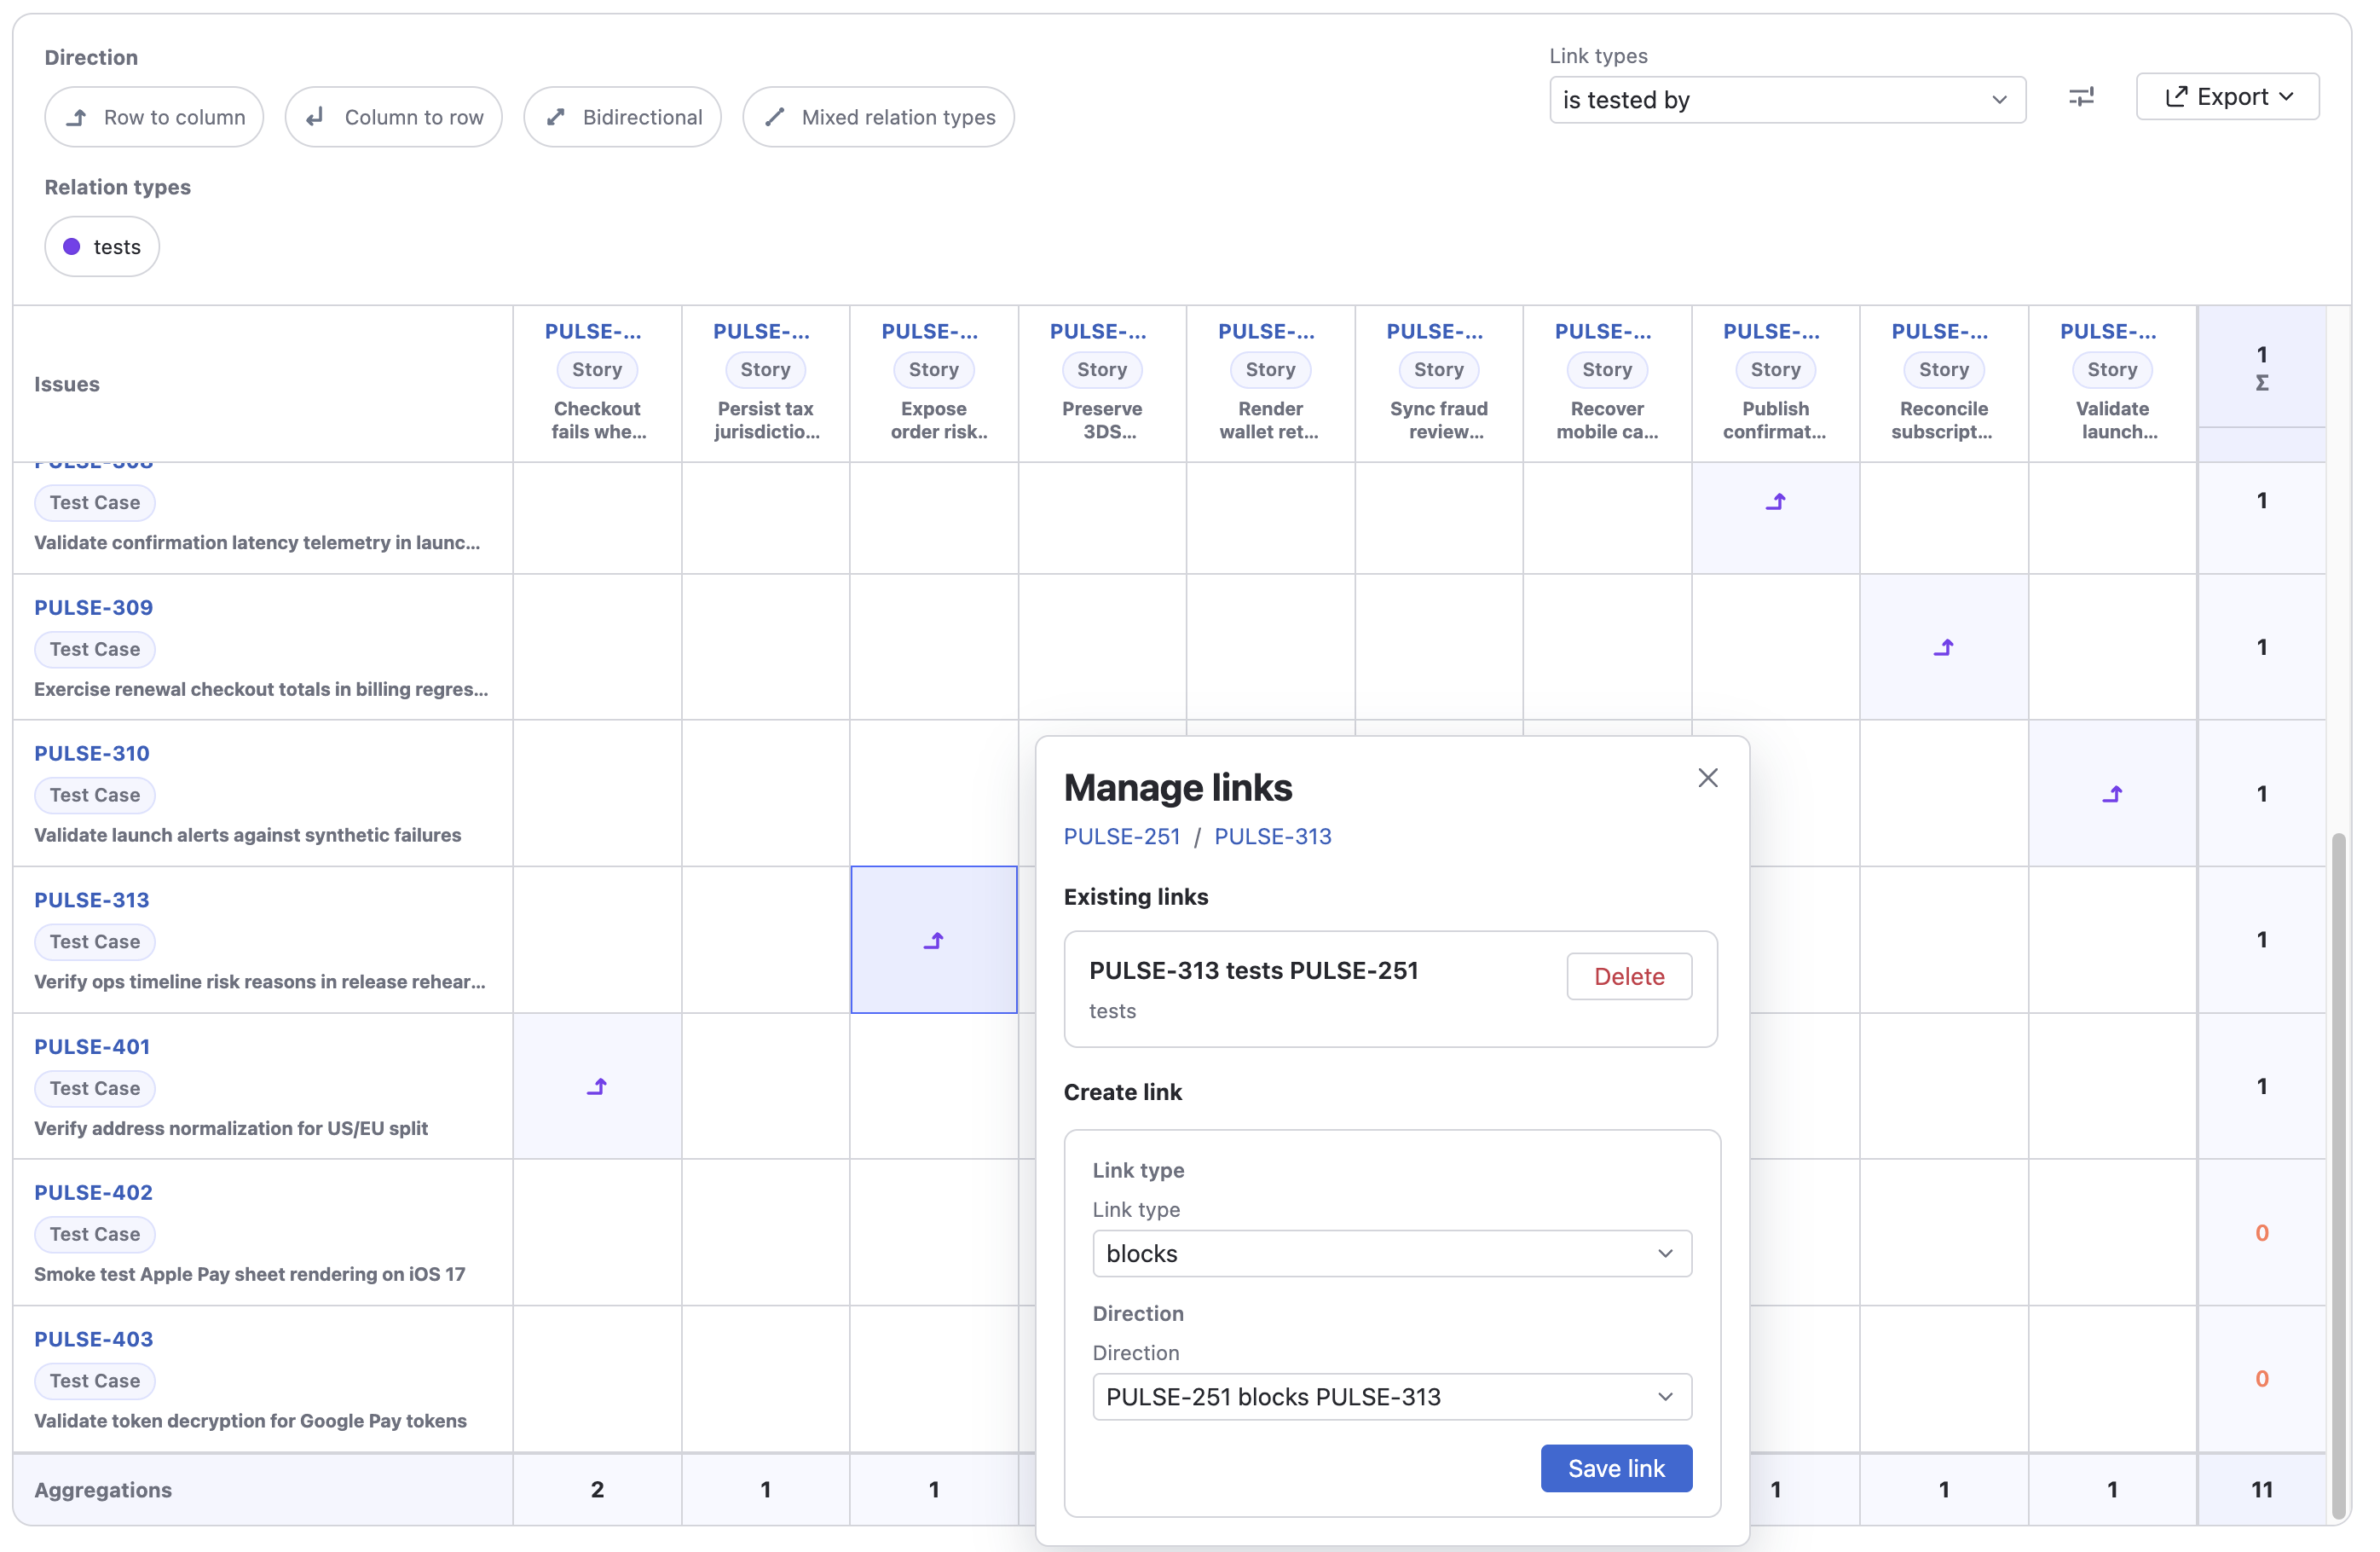The height and width of the screenshot is (1552, 2380).
Task: Toggle Bidirectional direction filter
Action: [x=622, y=117]
